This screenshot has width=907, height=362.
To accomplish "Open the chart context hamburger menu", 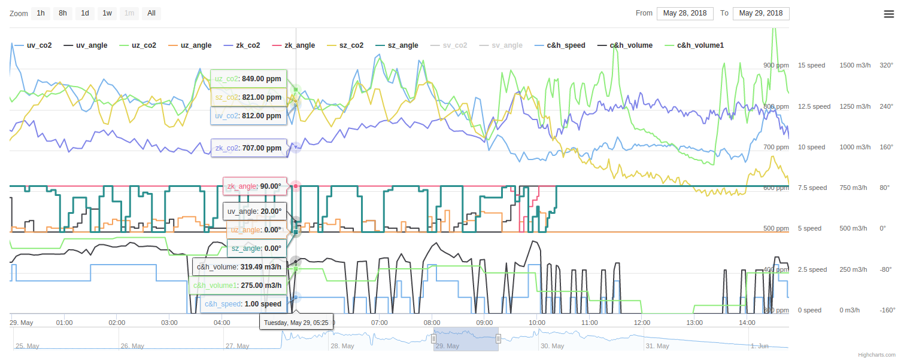I will tap(889, 14).
